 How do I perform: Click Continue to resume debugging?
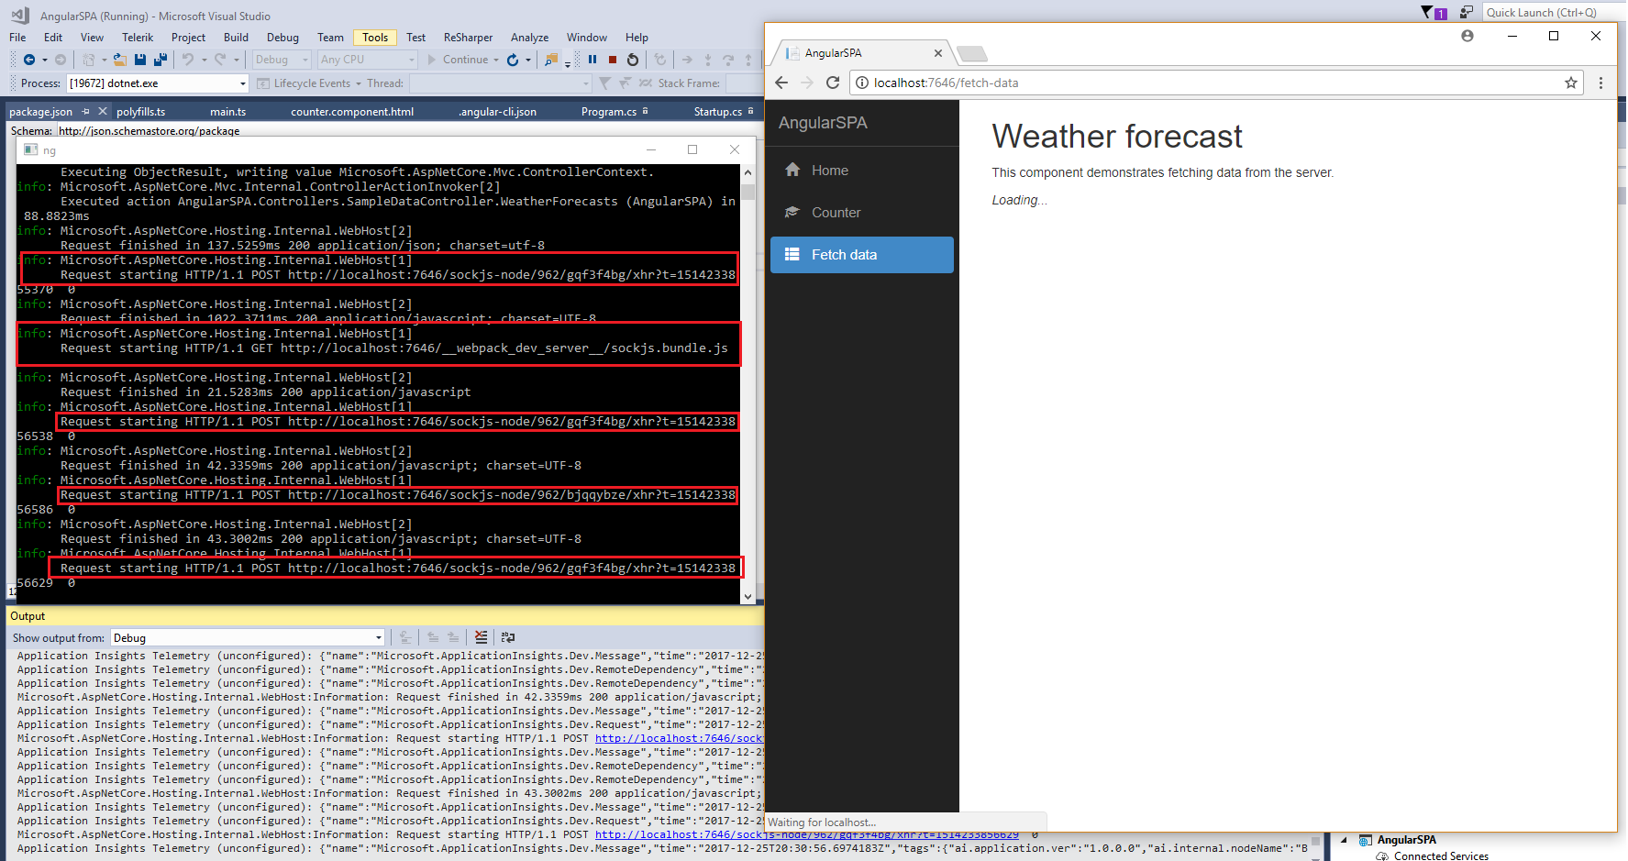click(457, 60)
